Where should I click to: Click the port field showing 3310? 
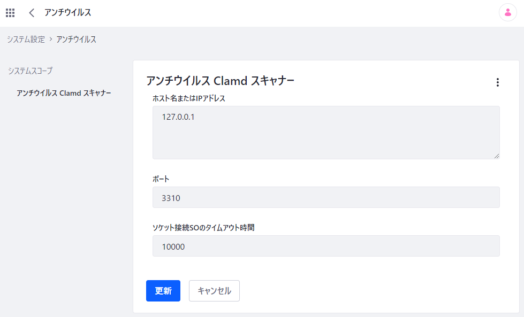(x=325, y=197)
